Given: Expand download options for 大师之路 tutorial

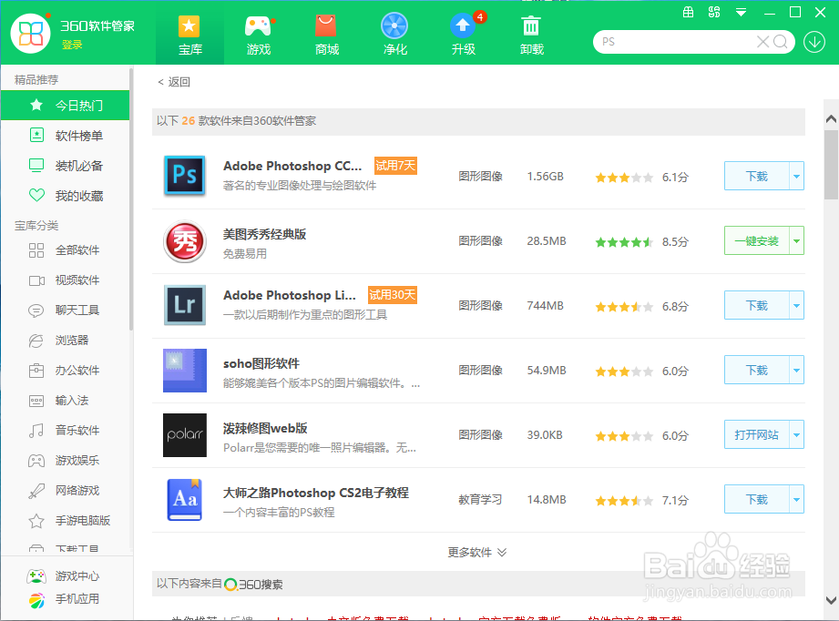Looking at the screenshot, I should coord(797,500).
